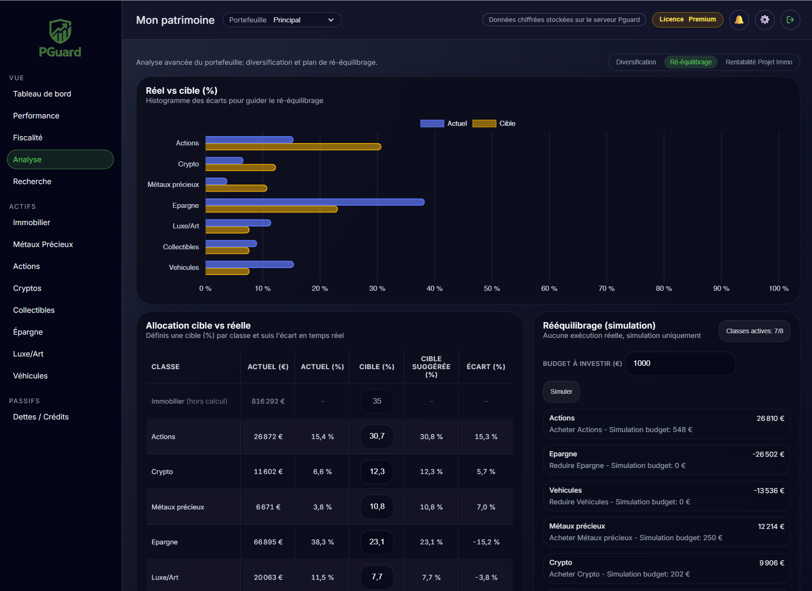Toggle the Actuel legend series
The width and height of the screenshot is (812, 591).
coord(443,124)
